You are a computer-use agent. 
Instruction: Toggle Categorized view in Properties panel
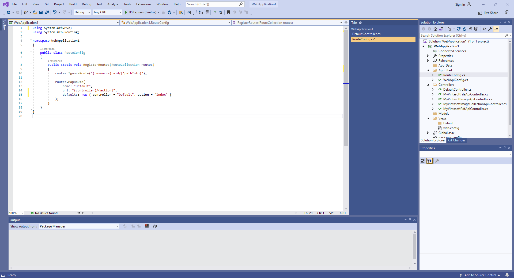423,161
